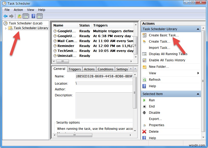208x148 pixels.
Task: Click the details pane horizontal scrollbar thumb
Action: (x=75, y=135)
